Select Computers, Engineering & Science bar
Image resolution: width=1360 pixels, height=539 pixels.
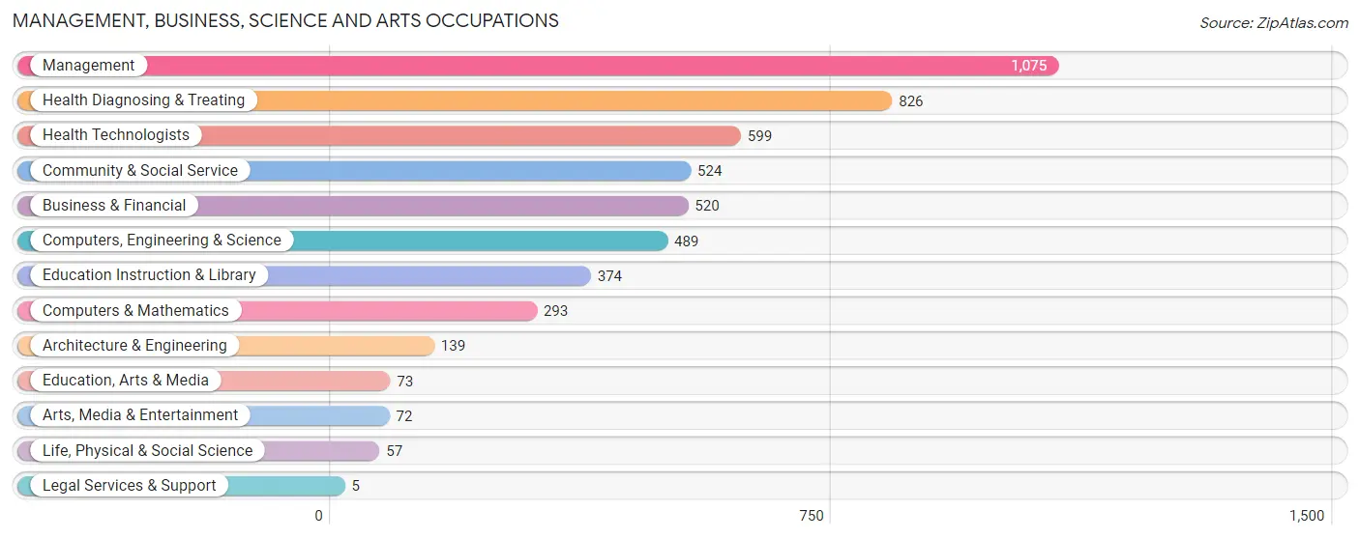[x=342, y=241]
